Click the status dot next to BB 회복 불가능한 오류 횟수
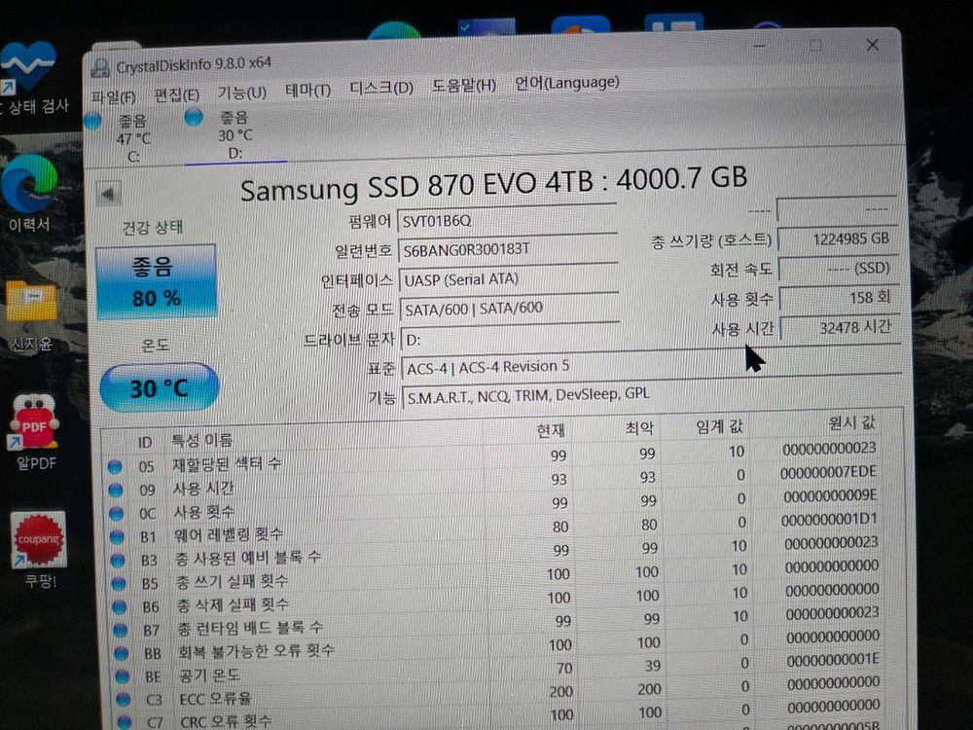Image resolution: width=973 pixels, height=730 pixels. [x=119, y=652]
